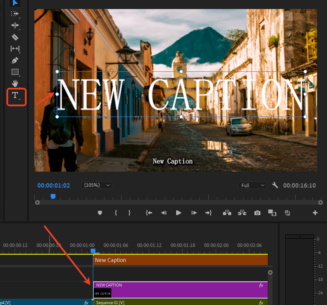The height and width of the screenshot is (305, 327).
Task: Select the Slip tool
Action: click(x=15, y=49)
